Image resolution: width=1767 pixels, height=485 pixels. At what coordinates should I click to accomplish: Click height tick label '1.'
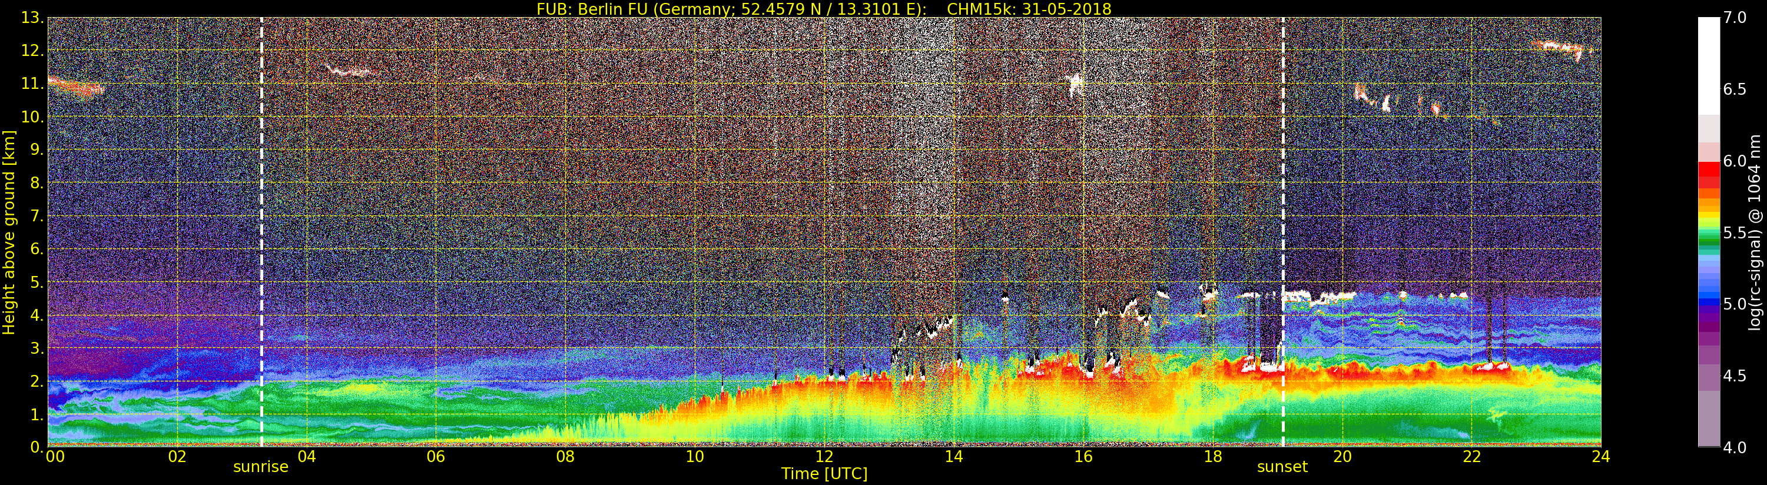(37, 414)
